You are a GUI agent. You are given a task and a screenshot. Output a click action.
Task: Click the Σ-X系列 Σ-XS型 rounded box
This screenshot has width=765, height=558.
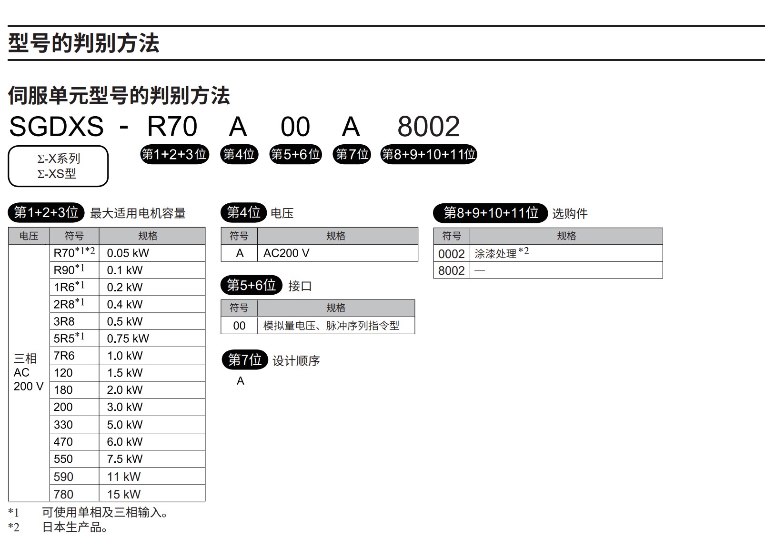58,166
